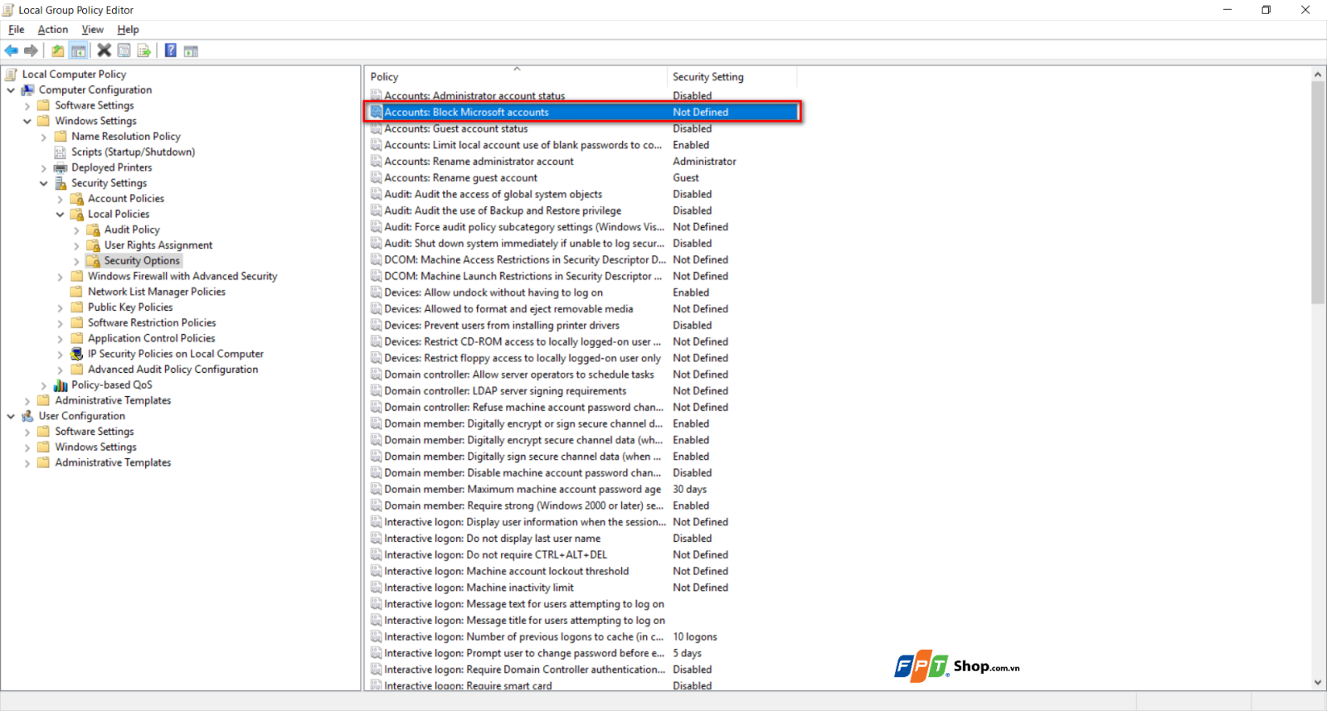Sort by the Security Setting column header

[732, 76]
